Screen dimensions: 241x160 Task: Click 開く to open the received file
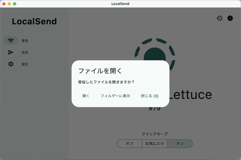click(x=86, y=96)
